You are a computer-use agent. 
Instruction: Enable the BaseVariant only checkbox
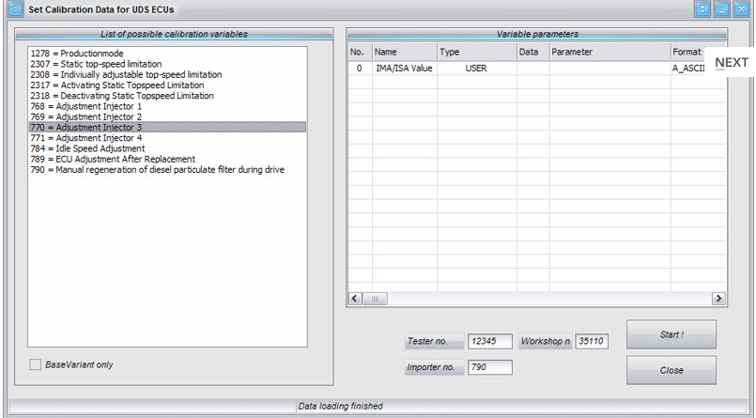[x=36, y=364]
